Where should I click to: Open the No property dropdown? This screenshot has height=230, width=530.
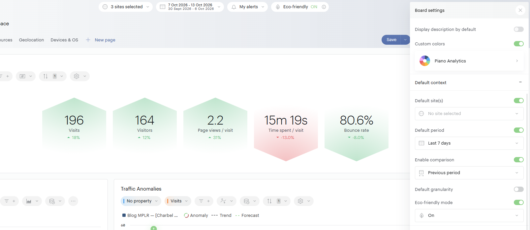click(x=141, y=201)
